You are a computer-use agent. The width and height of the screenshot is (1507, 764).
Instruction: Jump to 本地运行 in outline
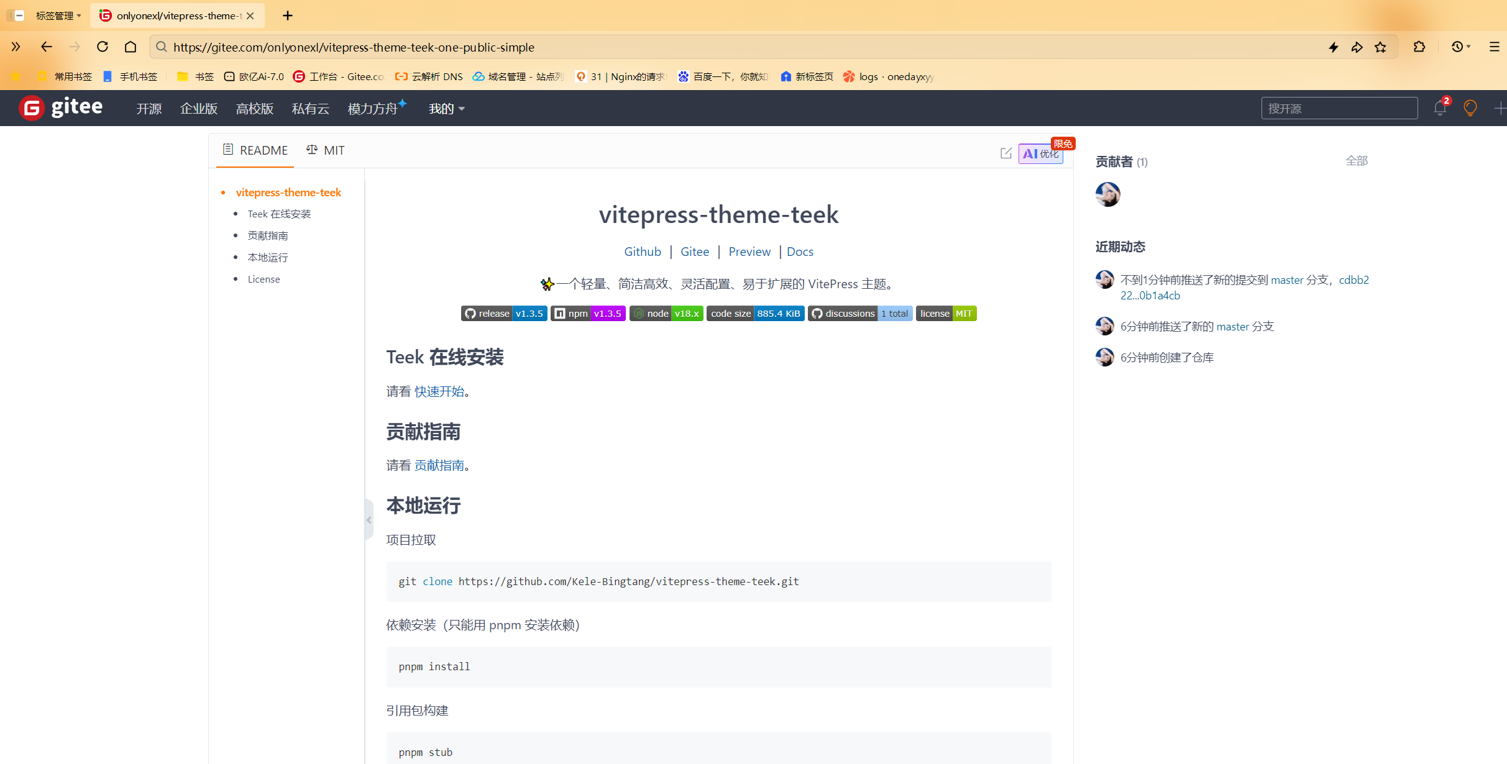click(x=268, y=257)
